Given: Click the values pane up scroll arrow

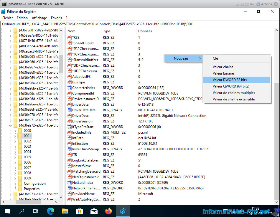Looking at the screenshot, I should [276, 31].
